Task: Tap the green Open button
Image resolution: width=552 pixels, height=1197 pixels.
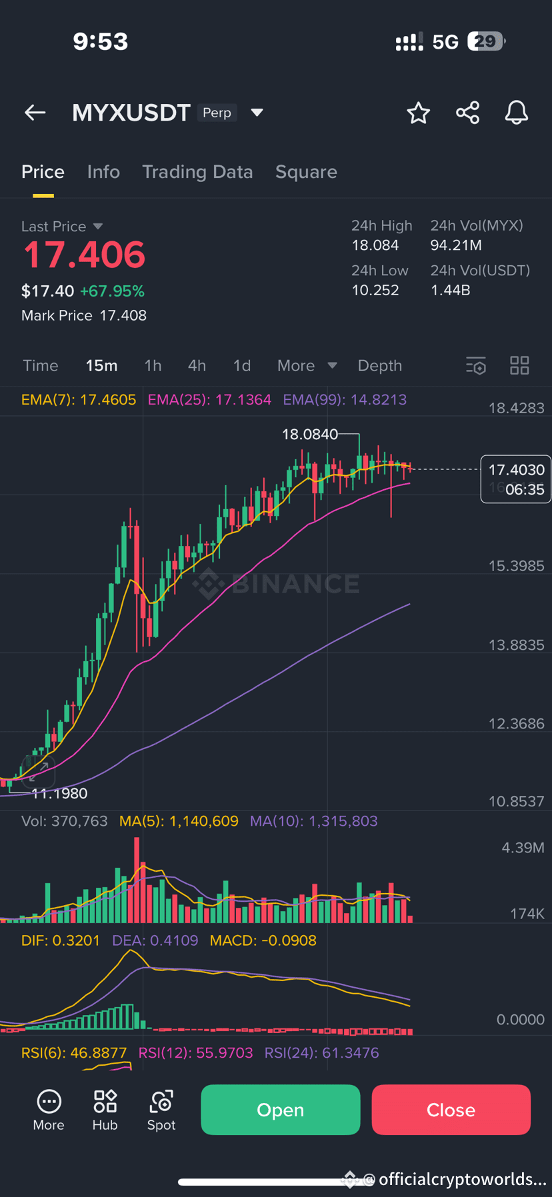Action: click(x=281, y=1110)
